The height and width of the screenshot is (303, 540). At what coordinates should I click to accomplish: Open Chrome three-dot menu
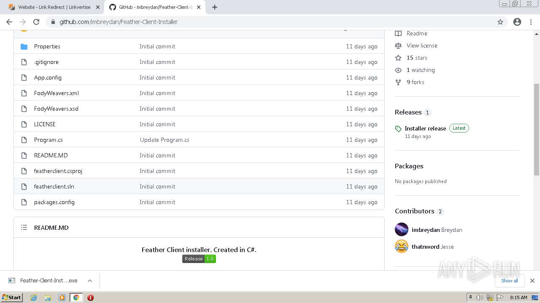[531, 22]
